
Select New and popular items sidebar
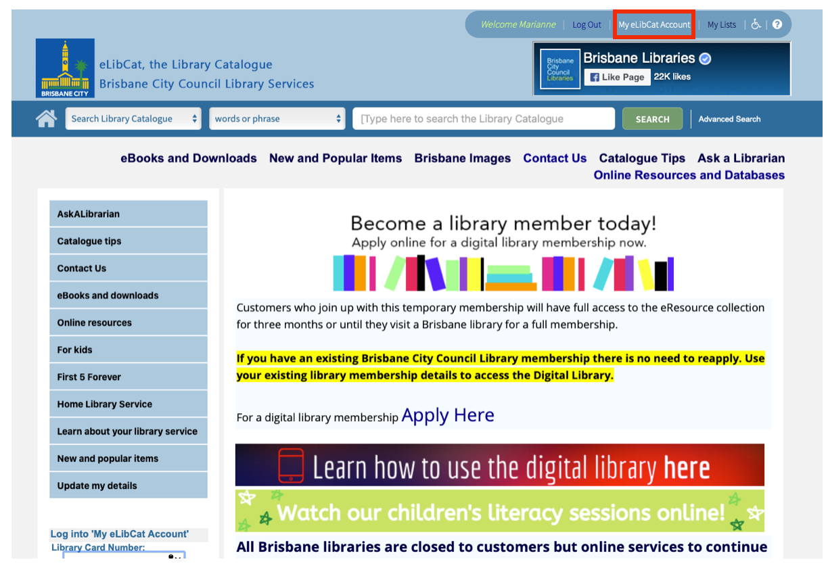pyautogui.click(x=129, y=458)
